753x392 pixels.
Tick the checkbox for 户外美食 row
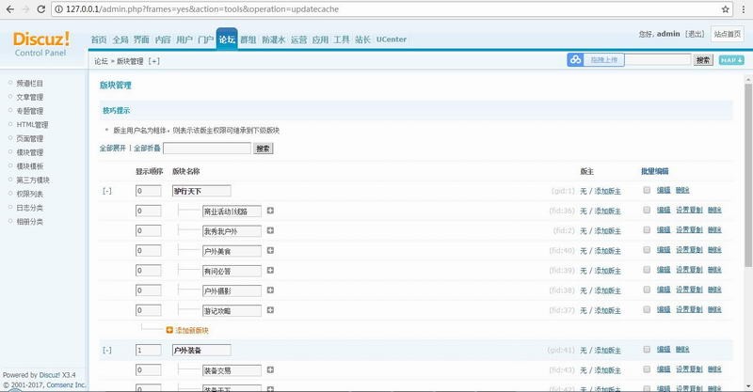tap(647, 250)
